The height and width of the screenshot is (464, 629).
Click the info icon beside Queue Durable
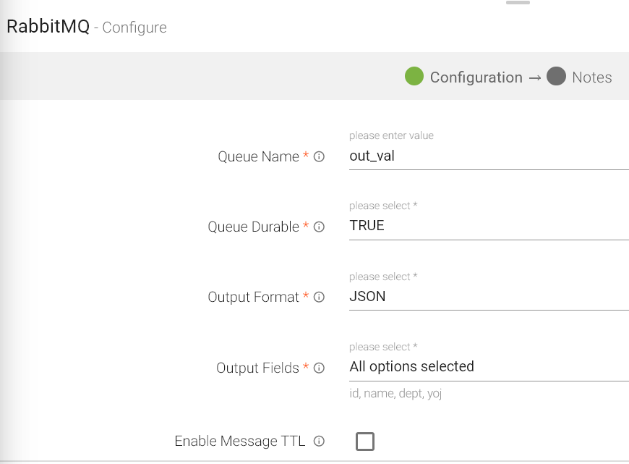(319, 227)
